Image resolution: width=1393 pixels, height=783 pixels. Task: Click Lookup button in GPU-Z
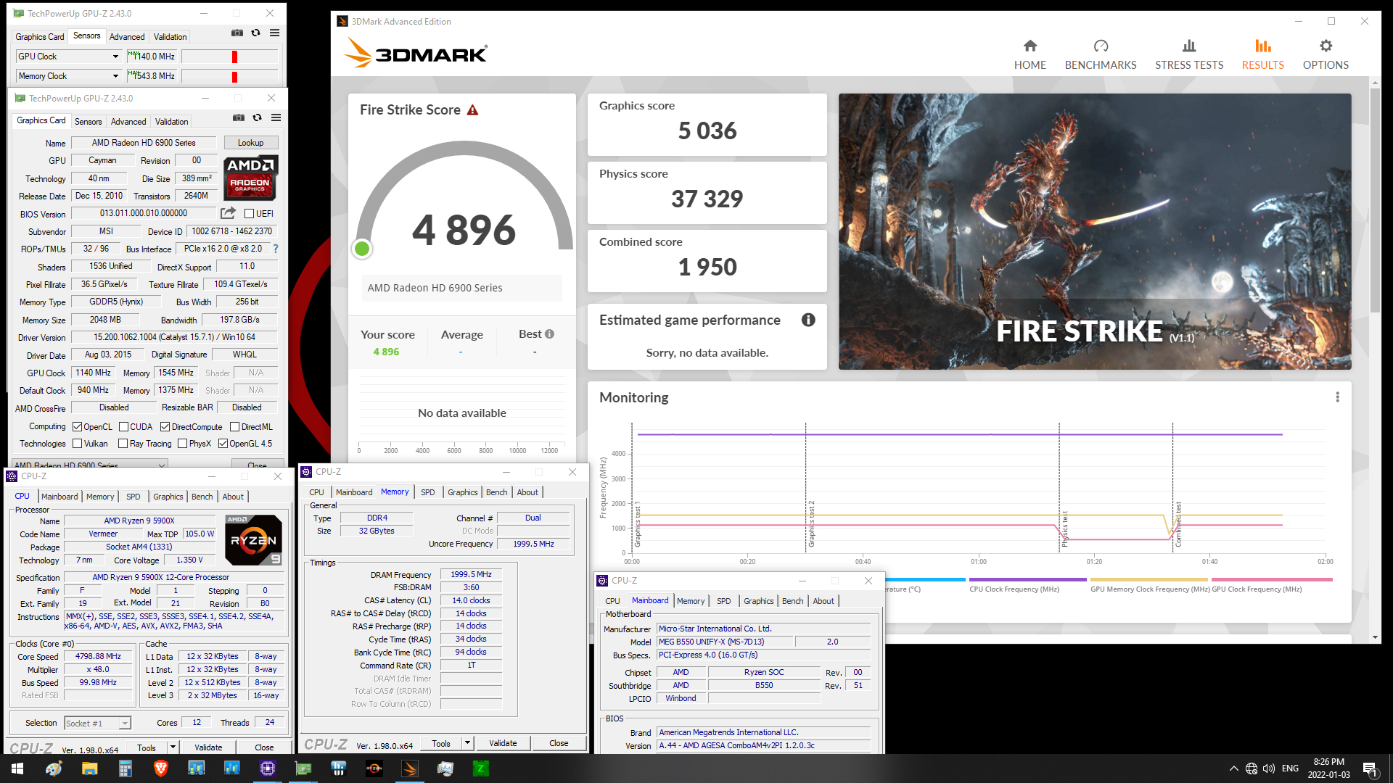point(250,143)
